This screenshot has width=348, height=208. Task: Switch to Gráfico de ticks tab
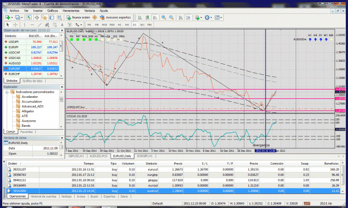click(x=32, y=81)
